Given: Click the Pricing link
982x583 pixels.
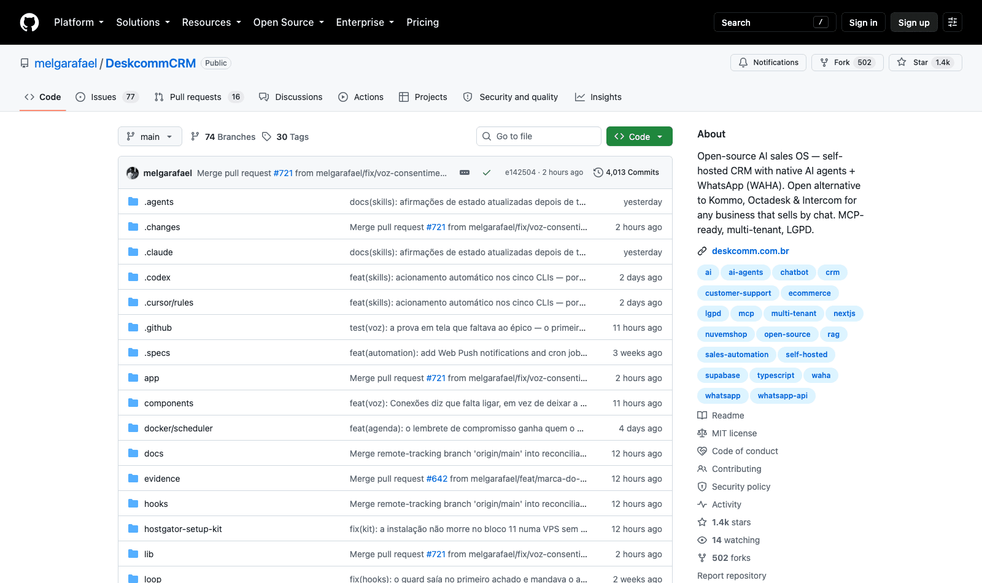Looking at the screenshot, I should pyautogui.click(x=422, y=22).
